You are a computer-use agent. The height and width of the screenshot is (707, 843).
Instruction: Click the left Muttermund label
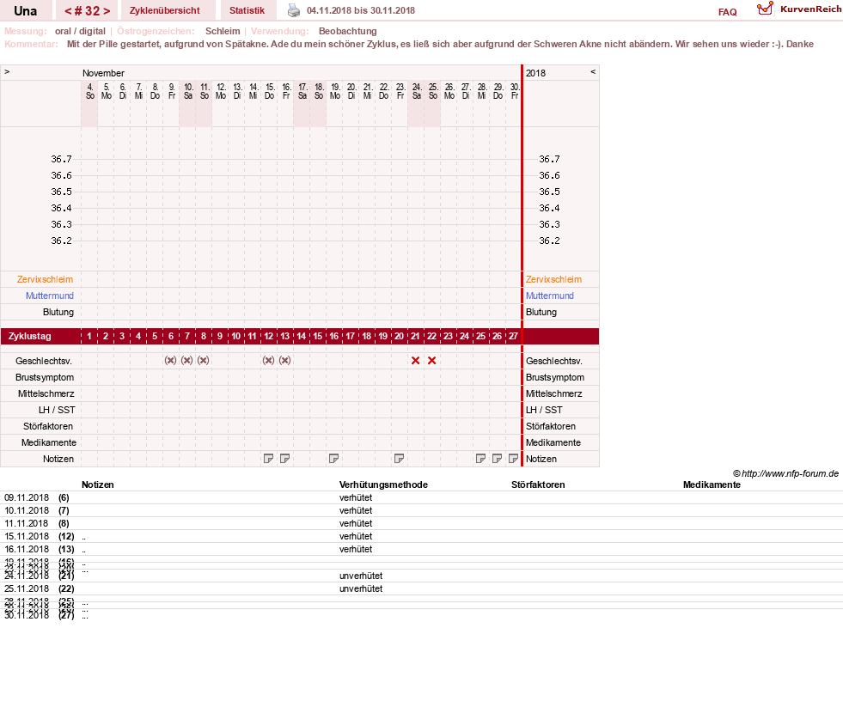(50, 296)
